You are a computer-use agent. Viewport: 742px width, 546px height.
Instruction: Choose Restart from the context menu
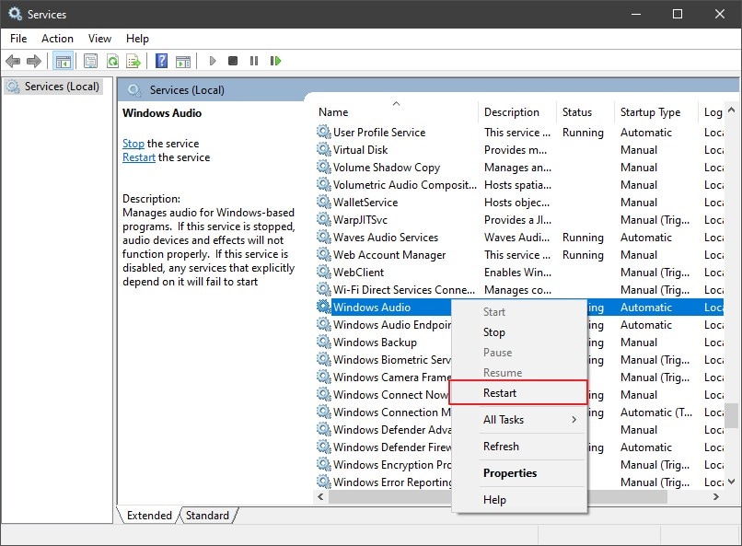(519, 393)
